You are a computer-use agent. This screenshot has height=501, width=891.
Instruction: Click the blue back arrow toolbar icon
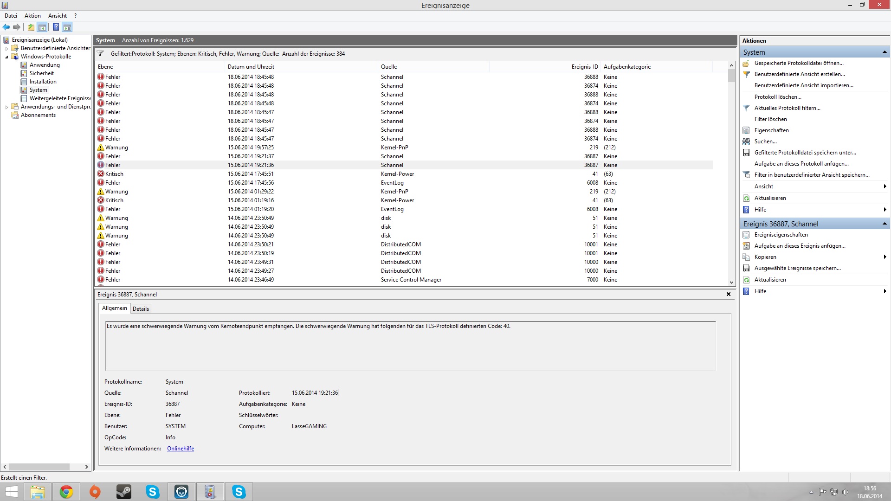pos(6,27)
